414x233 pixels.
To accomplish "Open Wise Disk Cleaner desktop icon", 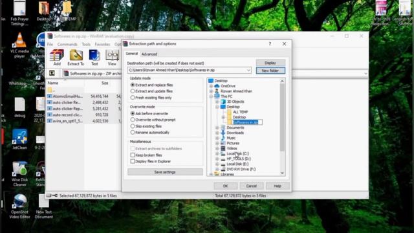I will (19, 174).
